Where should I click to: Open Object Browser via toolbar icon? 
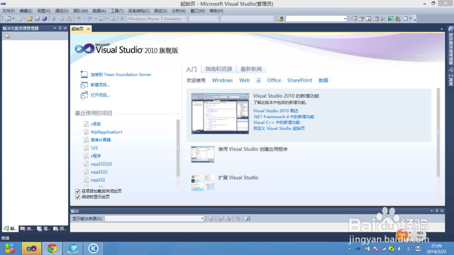tap(376, 19)
